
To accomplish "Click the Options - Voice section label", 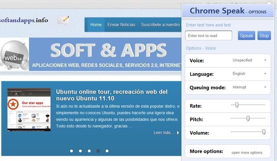I will click(x=200, y=48).
